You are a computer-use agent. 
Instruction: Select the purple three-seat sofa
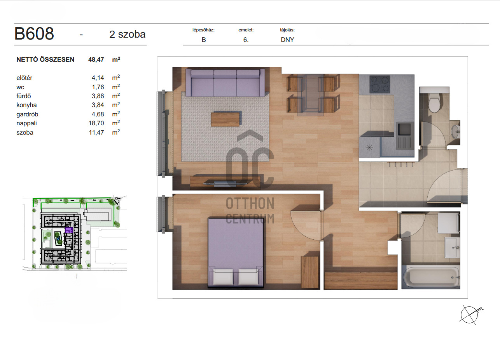(x=225, y=83)
